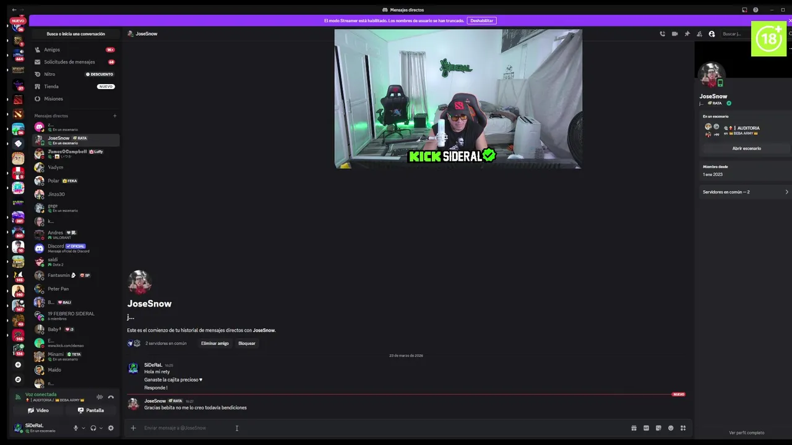Open the Inbox icon in the title bar

(744, 10)
